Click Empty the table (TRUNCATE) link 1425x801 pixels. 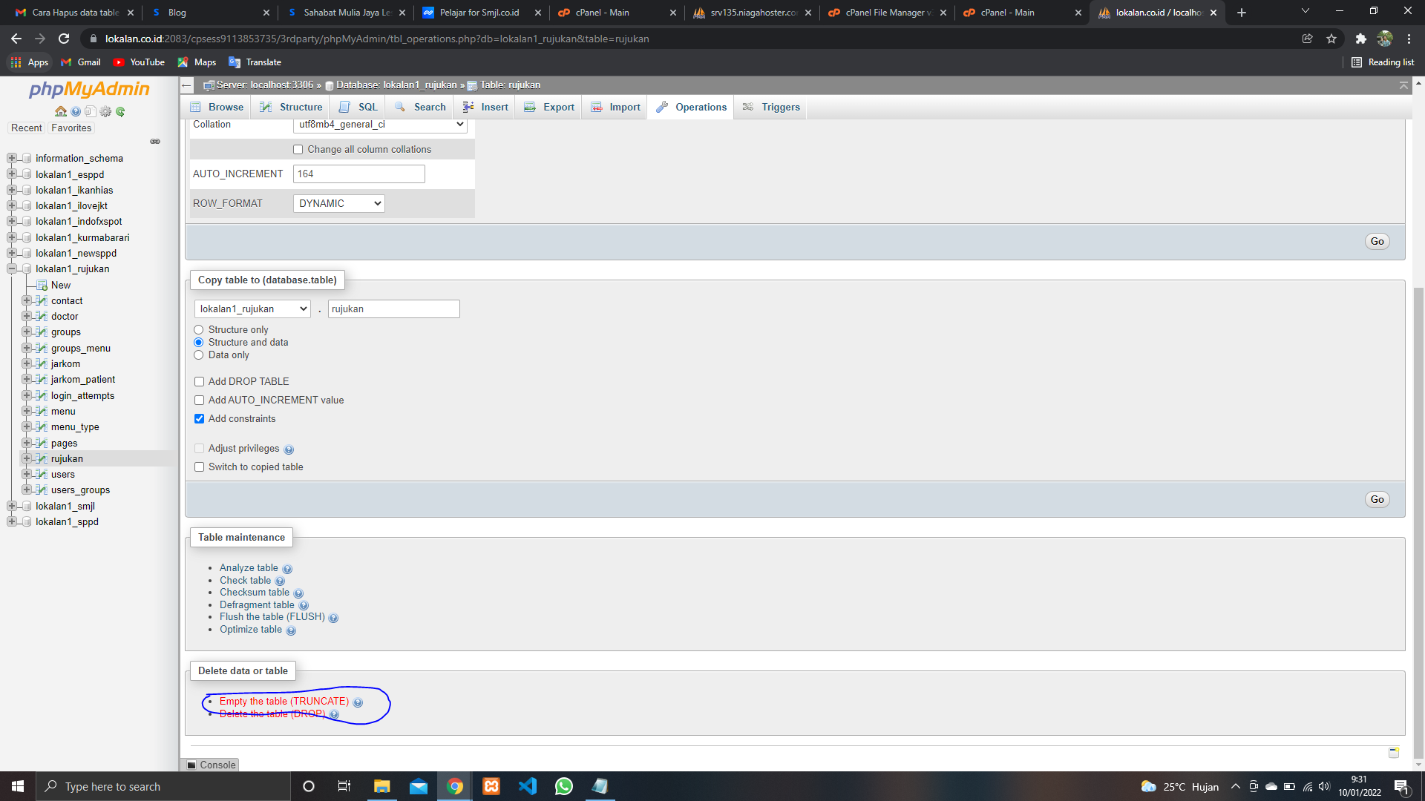(x=284, y=701)
